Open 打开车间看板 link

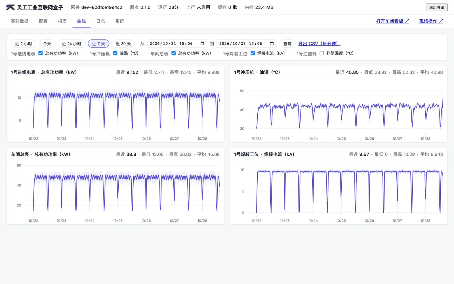(393, 21)
